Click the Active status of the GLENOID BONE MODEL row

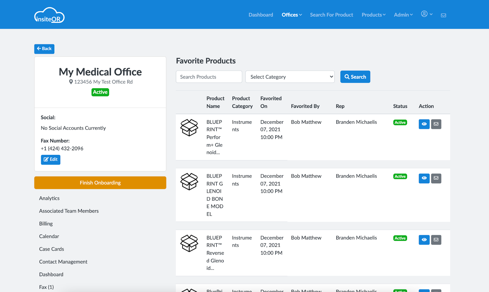pos(400,177)
